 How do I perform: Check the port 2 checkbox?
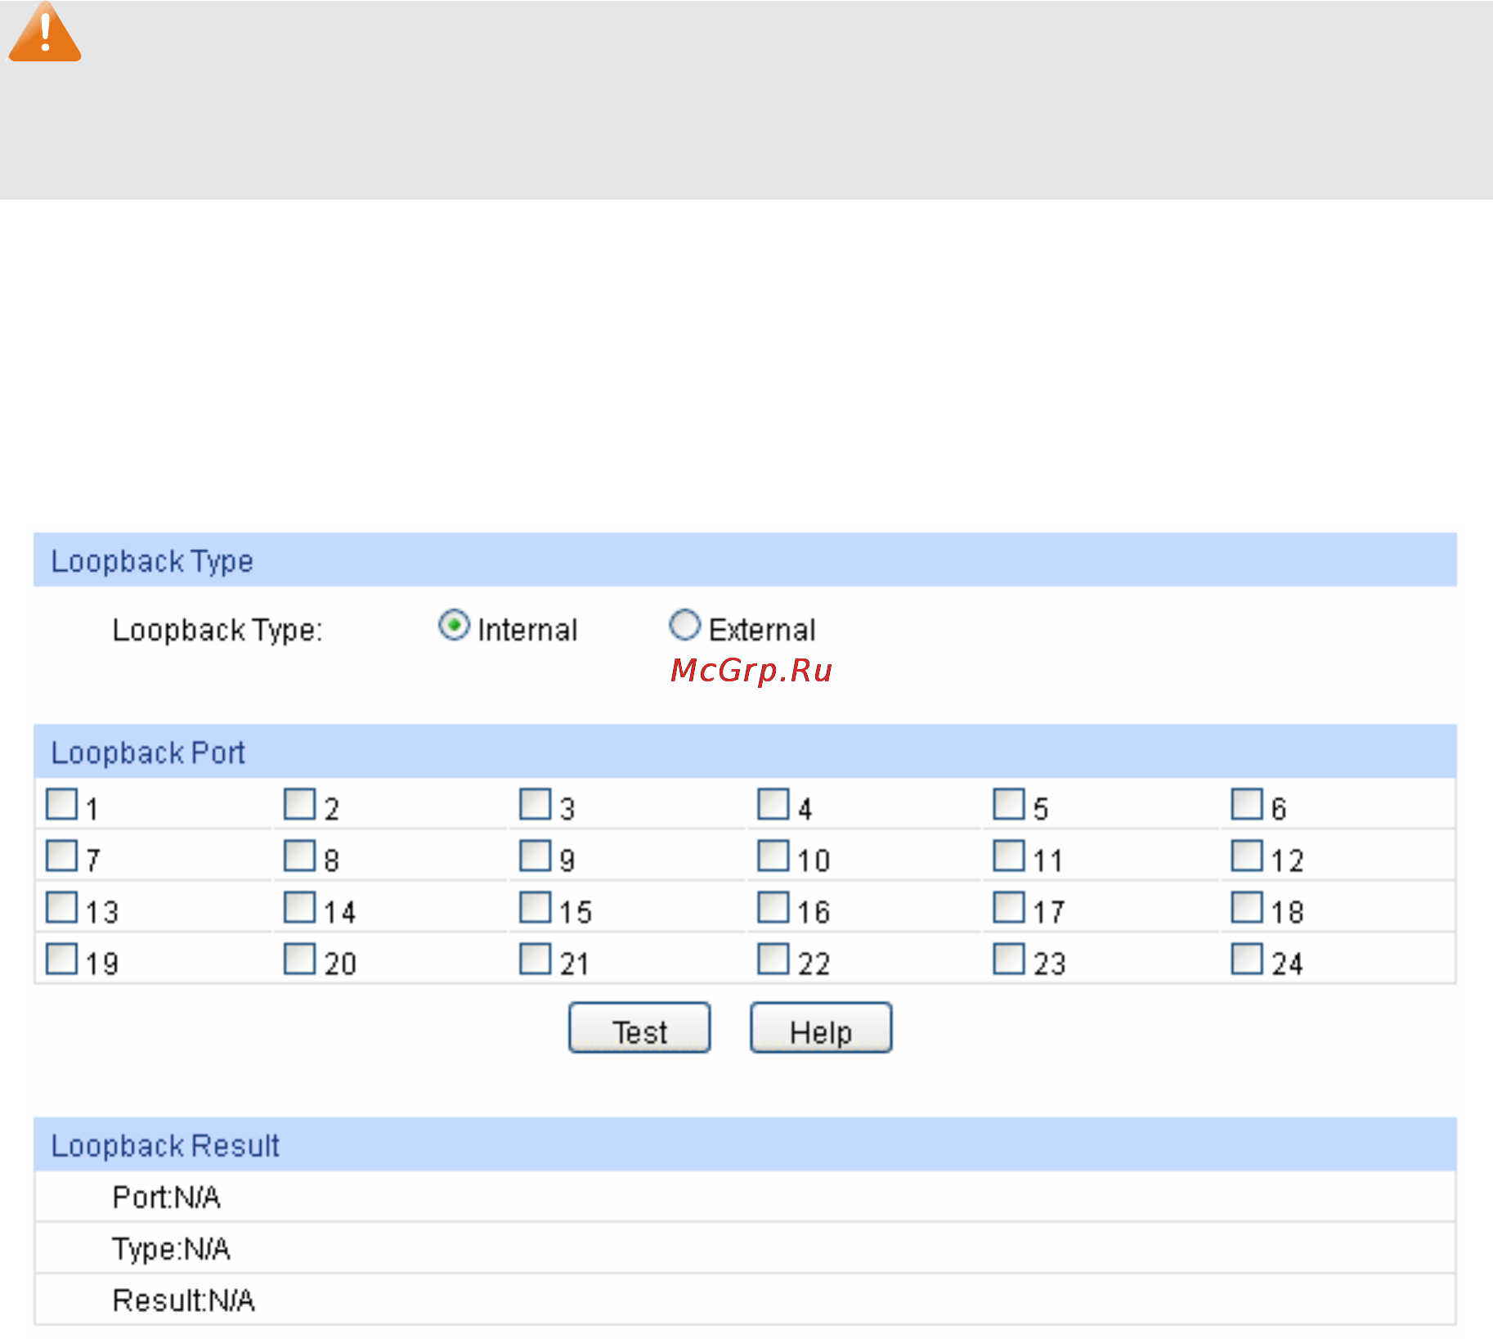tap(299, 804)
